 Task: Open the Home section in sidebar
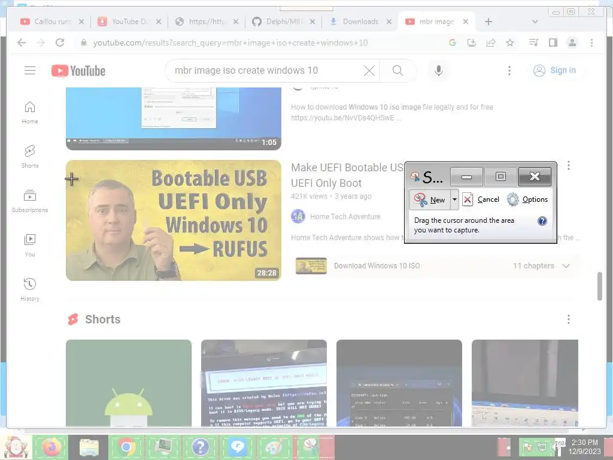[30, 113]
